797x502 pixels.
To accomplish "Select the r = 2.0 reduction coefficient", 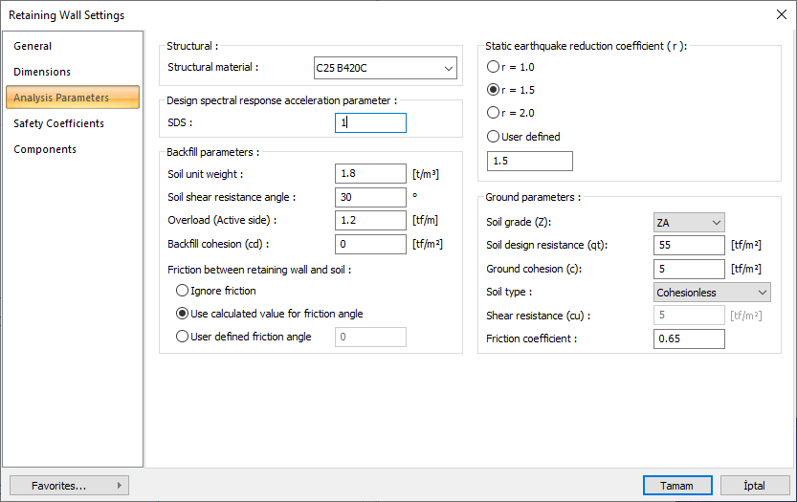I will (494, 113).
